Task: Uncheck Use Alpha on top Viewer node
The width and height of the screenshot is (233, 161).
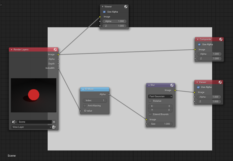Action: point(104,12)
